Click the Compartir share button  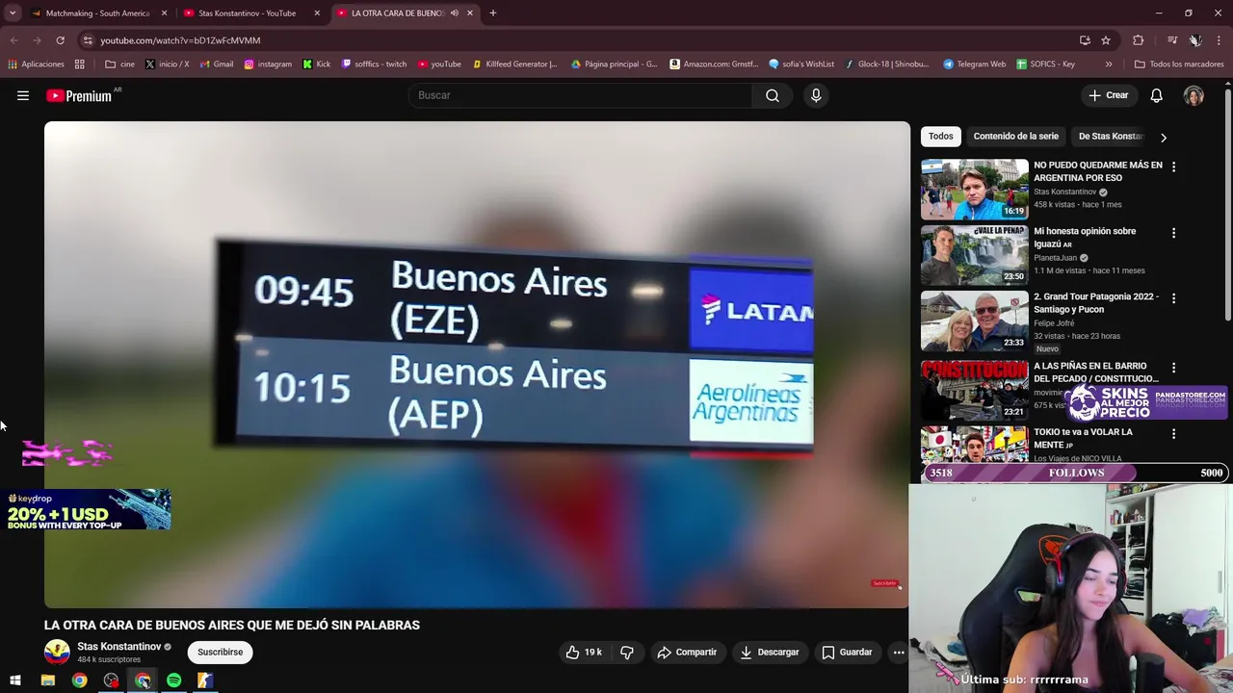[x=687, y=653]
